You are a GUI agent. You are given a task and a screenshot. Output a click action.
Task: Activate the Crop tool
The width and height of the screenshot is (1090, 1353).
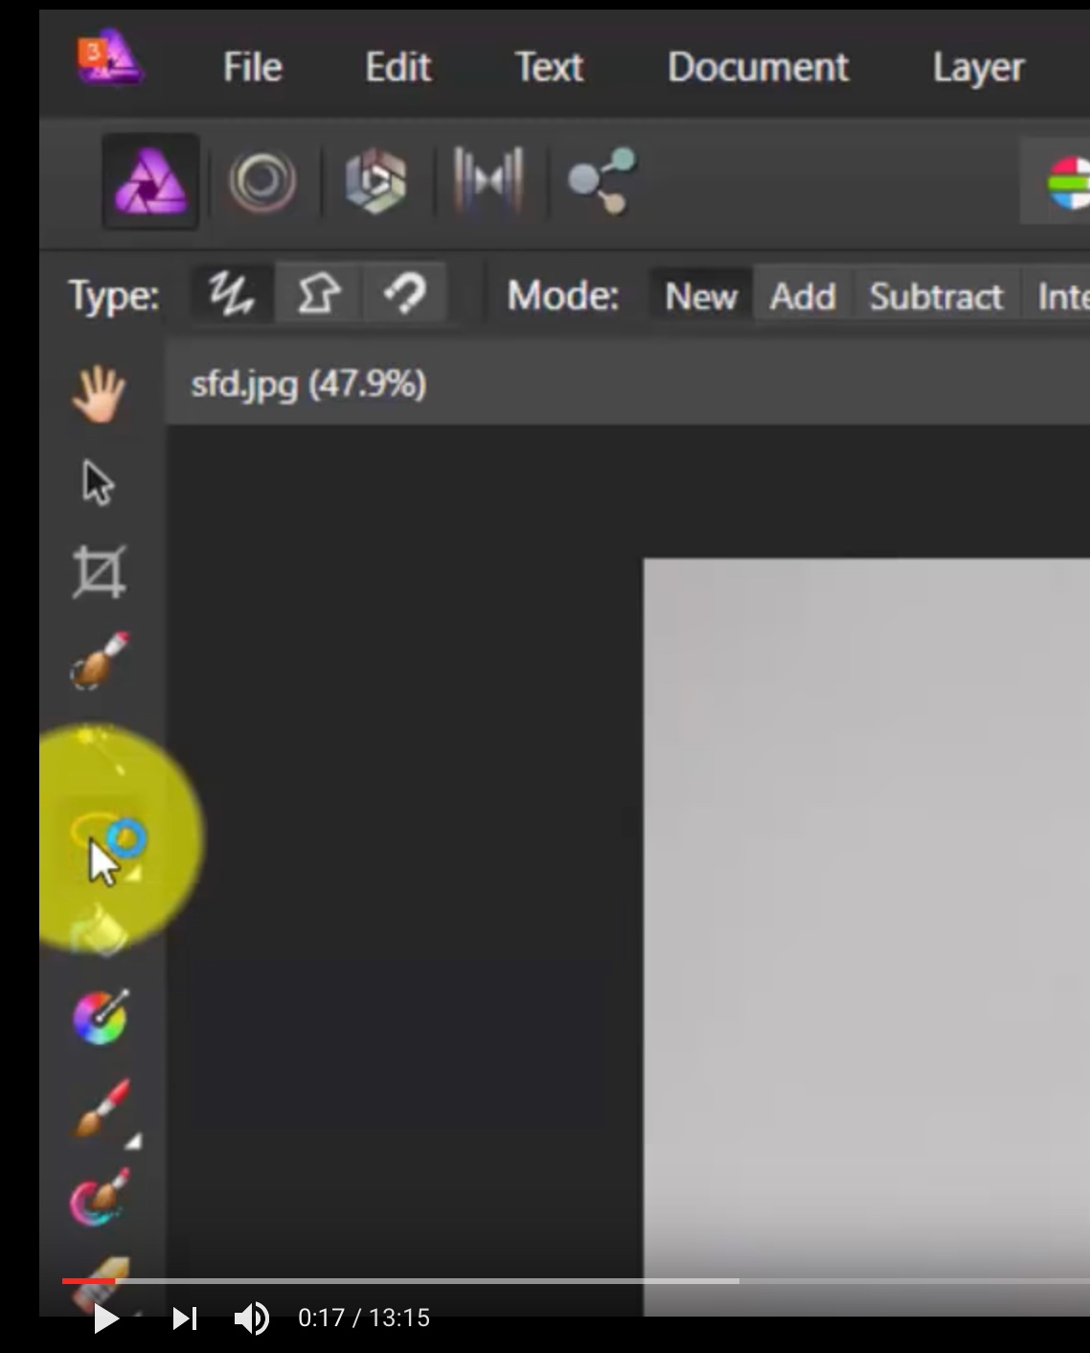pyautogui.click(x=99, y=572)
